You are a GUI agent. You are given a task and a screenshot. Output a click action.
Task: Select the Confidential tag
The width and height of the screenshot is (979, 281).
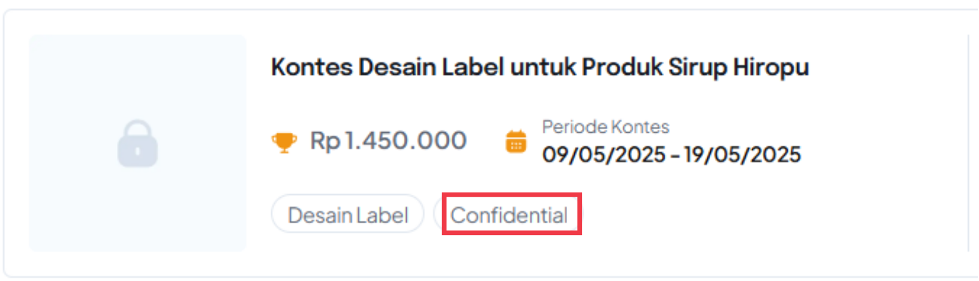[509, 215]
